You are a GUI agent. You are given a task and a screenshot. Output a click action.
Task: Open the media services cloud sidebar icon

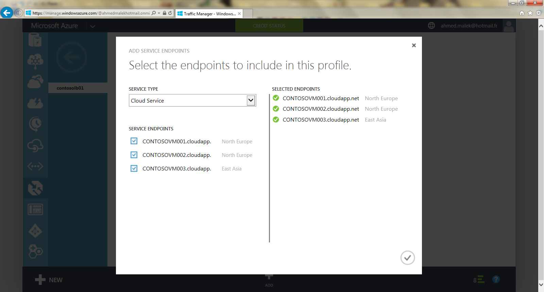(35, 82)
